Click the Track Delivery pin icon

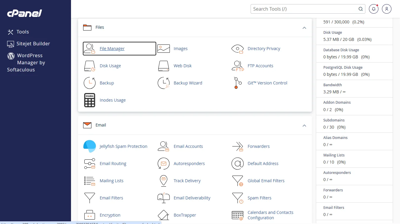point(163,181)
